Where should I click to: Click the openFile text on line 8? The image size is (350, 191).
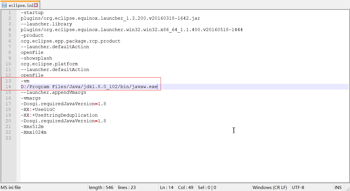click(32, 52)
